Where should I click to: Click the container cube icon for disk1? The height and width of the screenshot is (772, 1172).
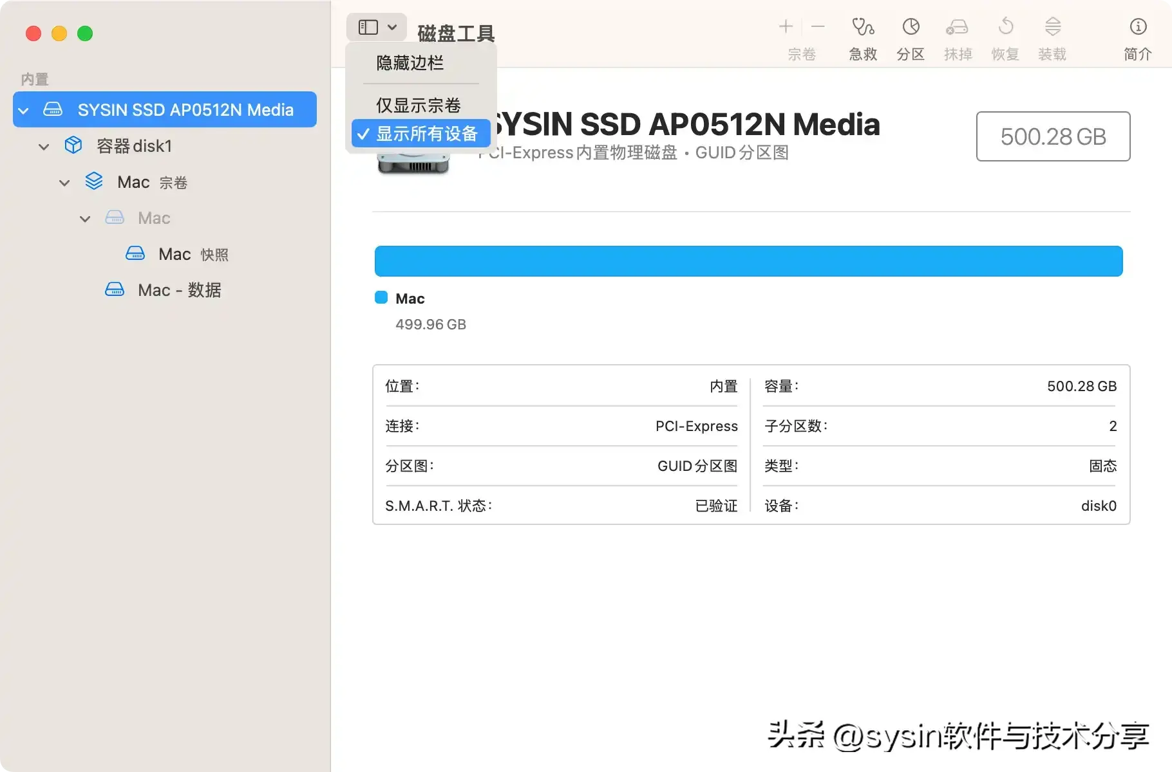pyautogui.click(x=73, y=145)
